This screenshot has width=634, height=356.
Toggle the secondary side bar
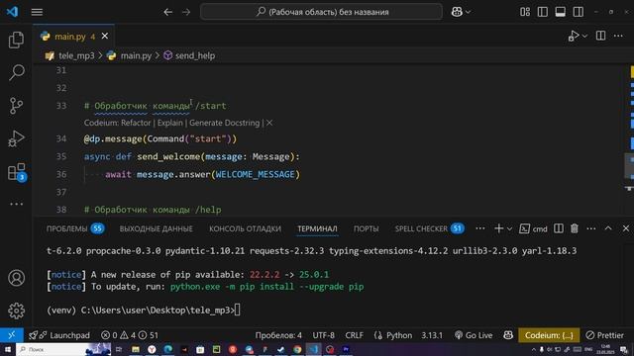pos(579,12)
